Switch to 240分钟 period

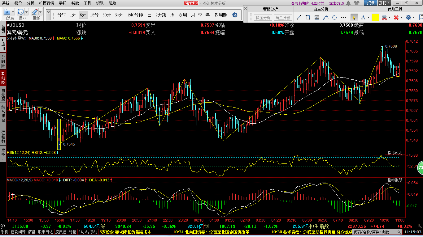(x=135, y=15)
